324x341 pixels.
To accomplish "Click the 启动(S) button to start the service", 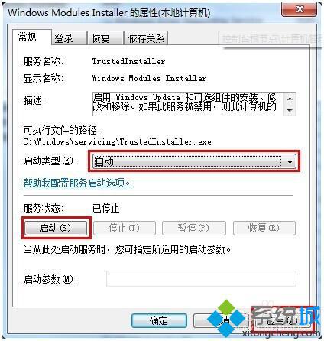I will 56,228.
